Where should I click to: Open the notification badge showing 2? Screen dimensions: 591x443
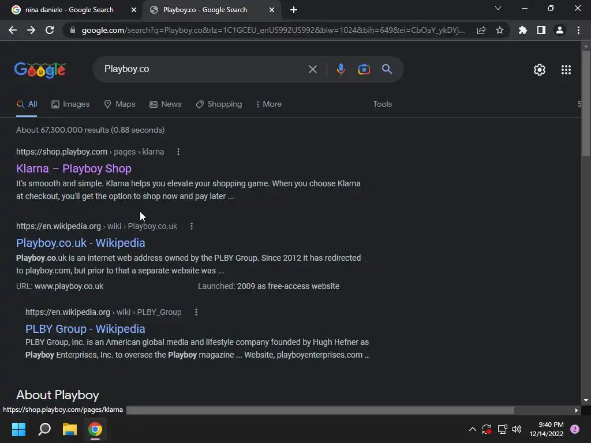coord(575,429)
